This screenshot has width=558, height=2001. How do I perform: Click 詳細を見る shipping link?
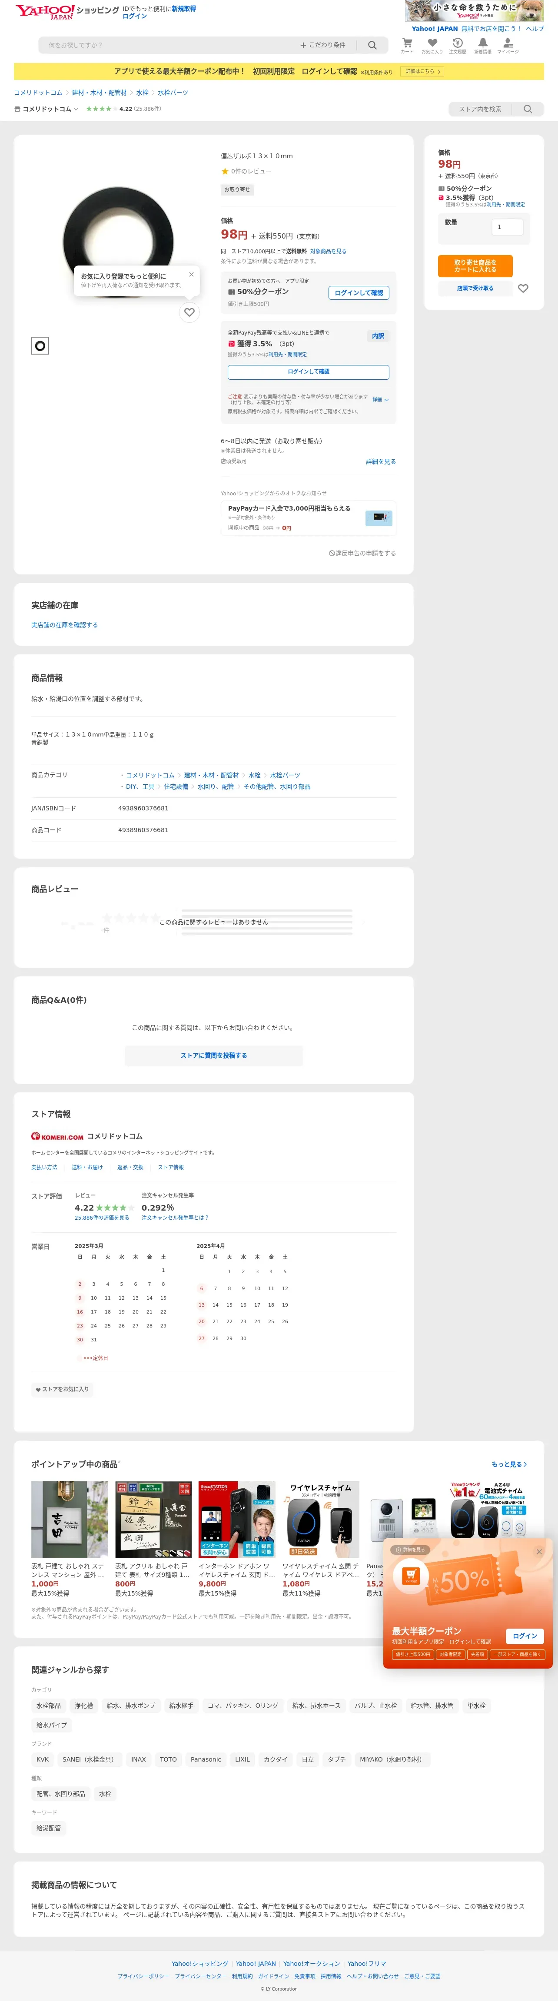[381, 461]
